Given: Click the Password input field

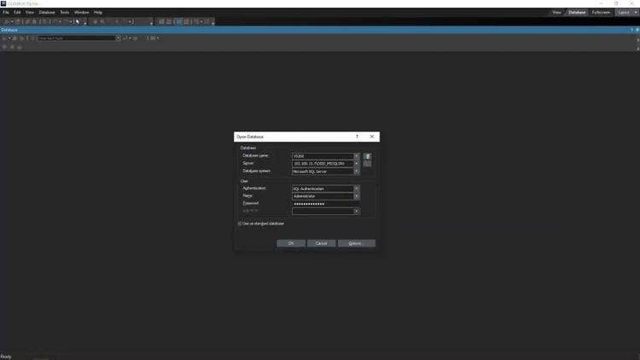Looking at the screenshot, I should (x=325, y=204).
